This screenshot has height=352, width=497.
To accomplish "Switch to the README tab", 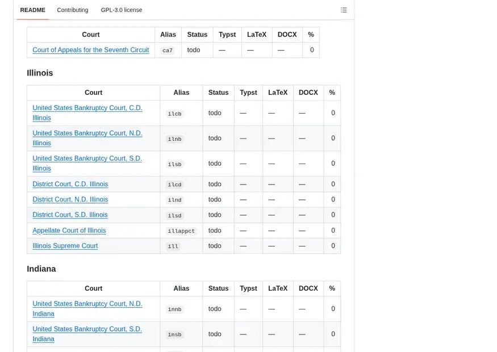I will tap(32, 10).
